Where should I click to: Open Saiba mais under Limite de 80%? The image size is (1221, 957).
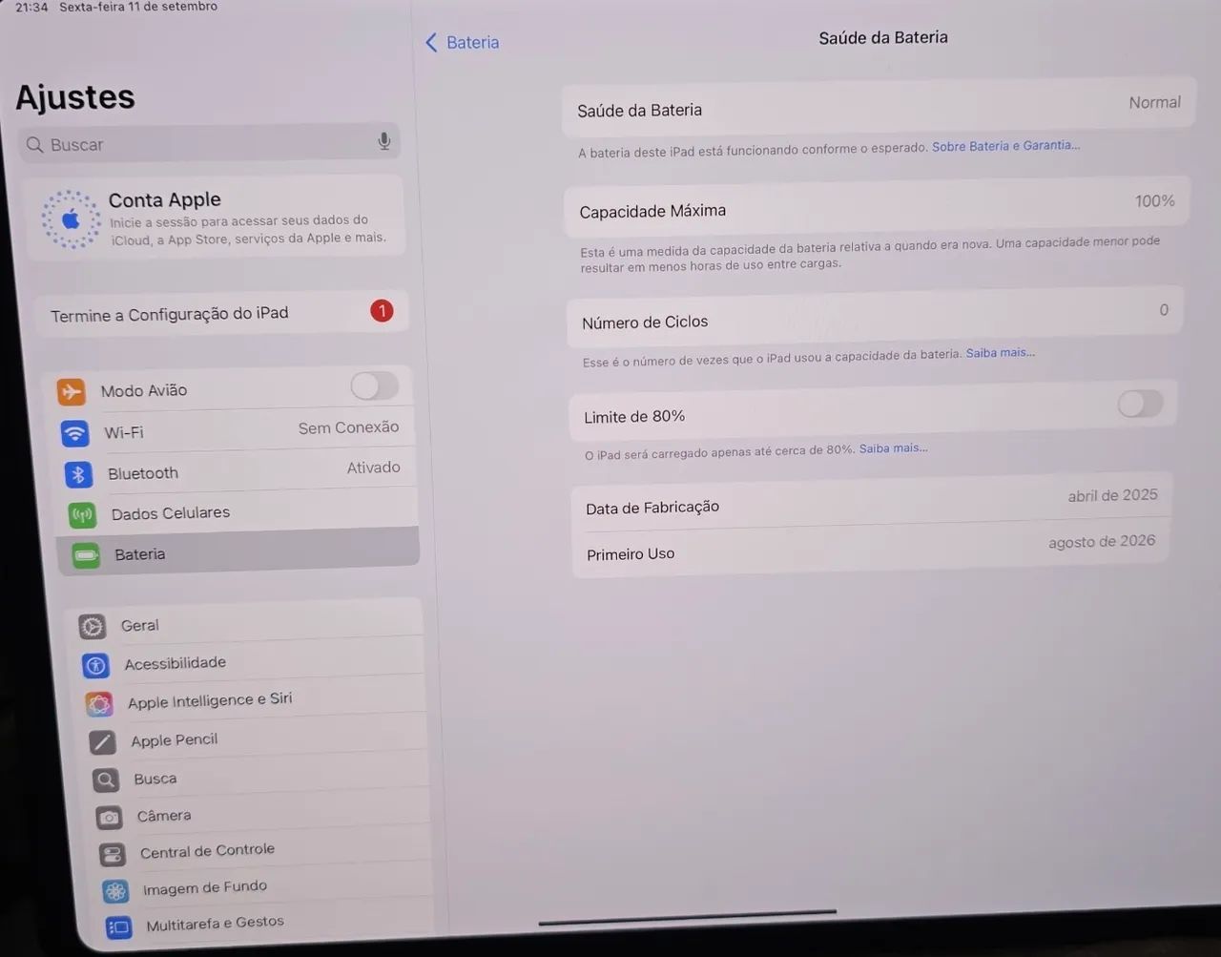[x=893, y=448]
